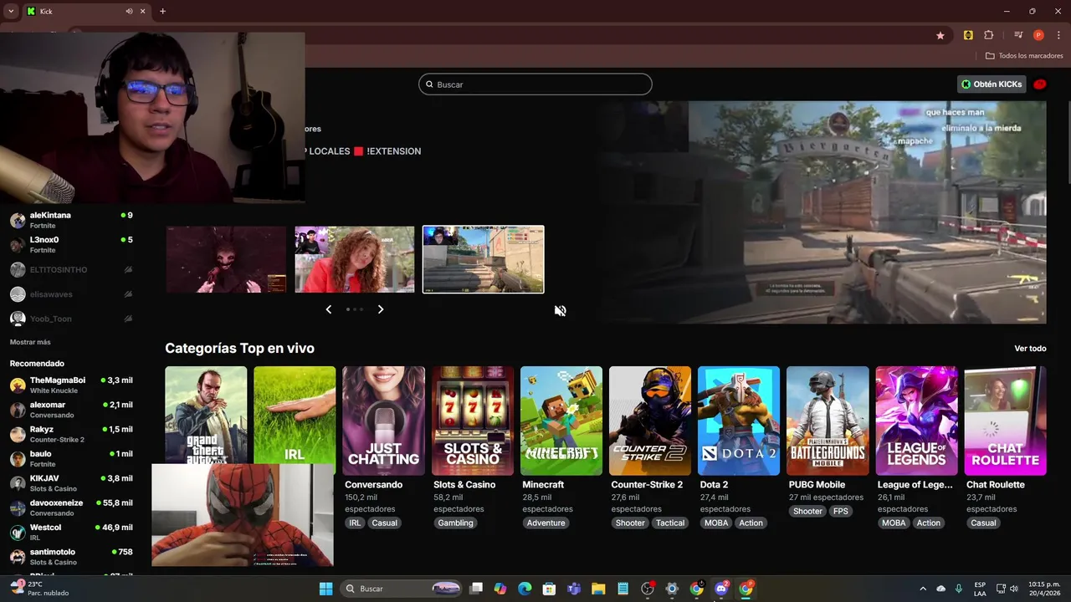Select the highlighted shooter game stream thumbnail

click(x=484, y=259)
